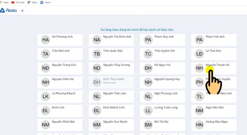Choose Phạm Duy Anh from the list
The image size is (247, 135).
click(162, 40)
